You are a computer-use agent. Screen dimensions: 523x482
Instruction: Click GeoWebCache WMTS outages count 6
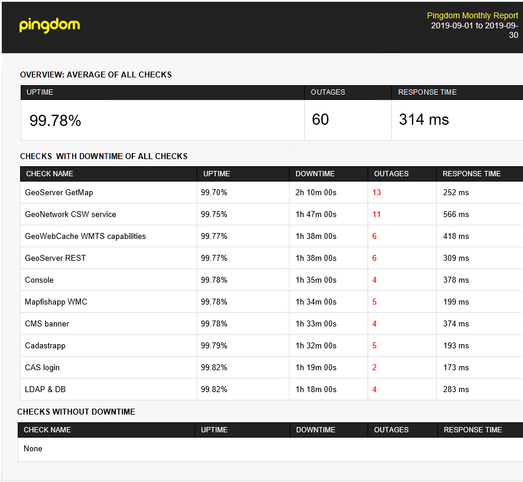pos(374,236)
